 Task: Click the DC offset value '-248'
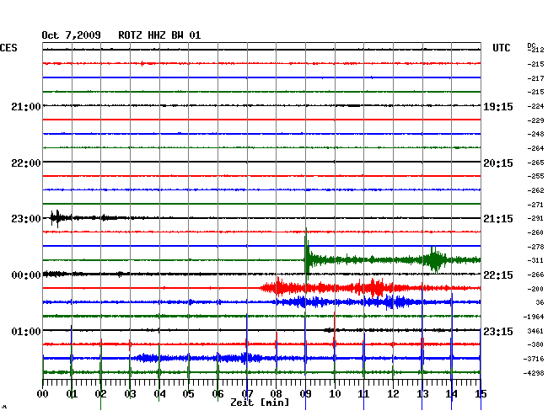pyautogui.click(x=535, y=134)
